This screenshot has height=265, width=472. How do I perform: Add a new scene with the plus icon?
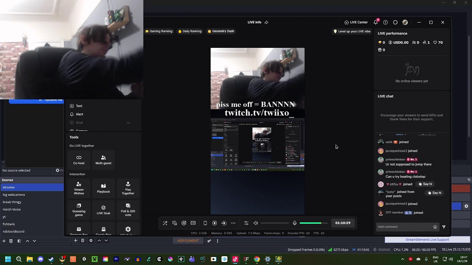point(4,241)
